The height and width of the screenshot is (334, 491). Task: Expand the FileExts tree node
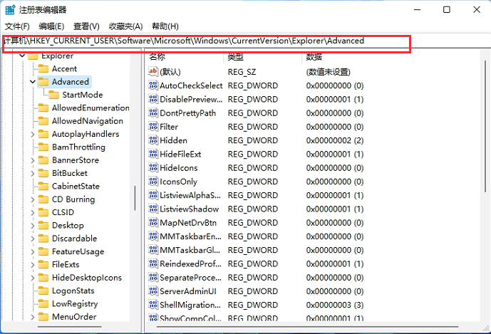[33, 265]
